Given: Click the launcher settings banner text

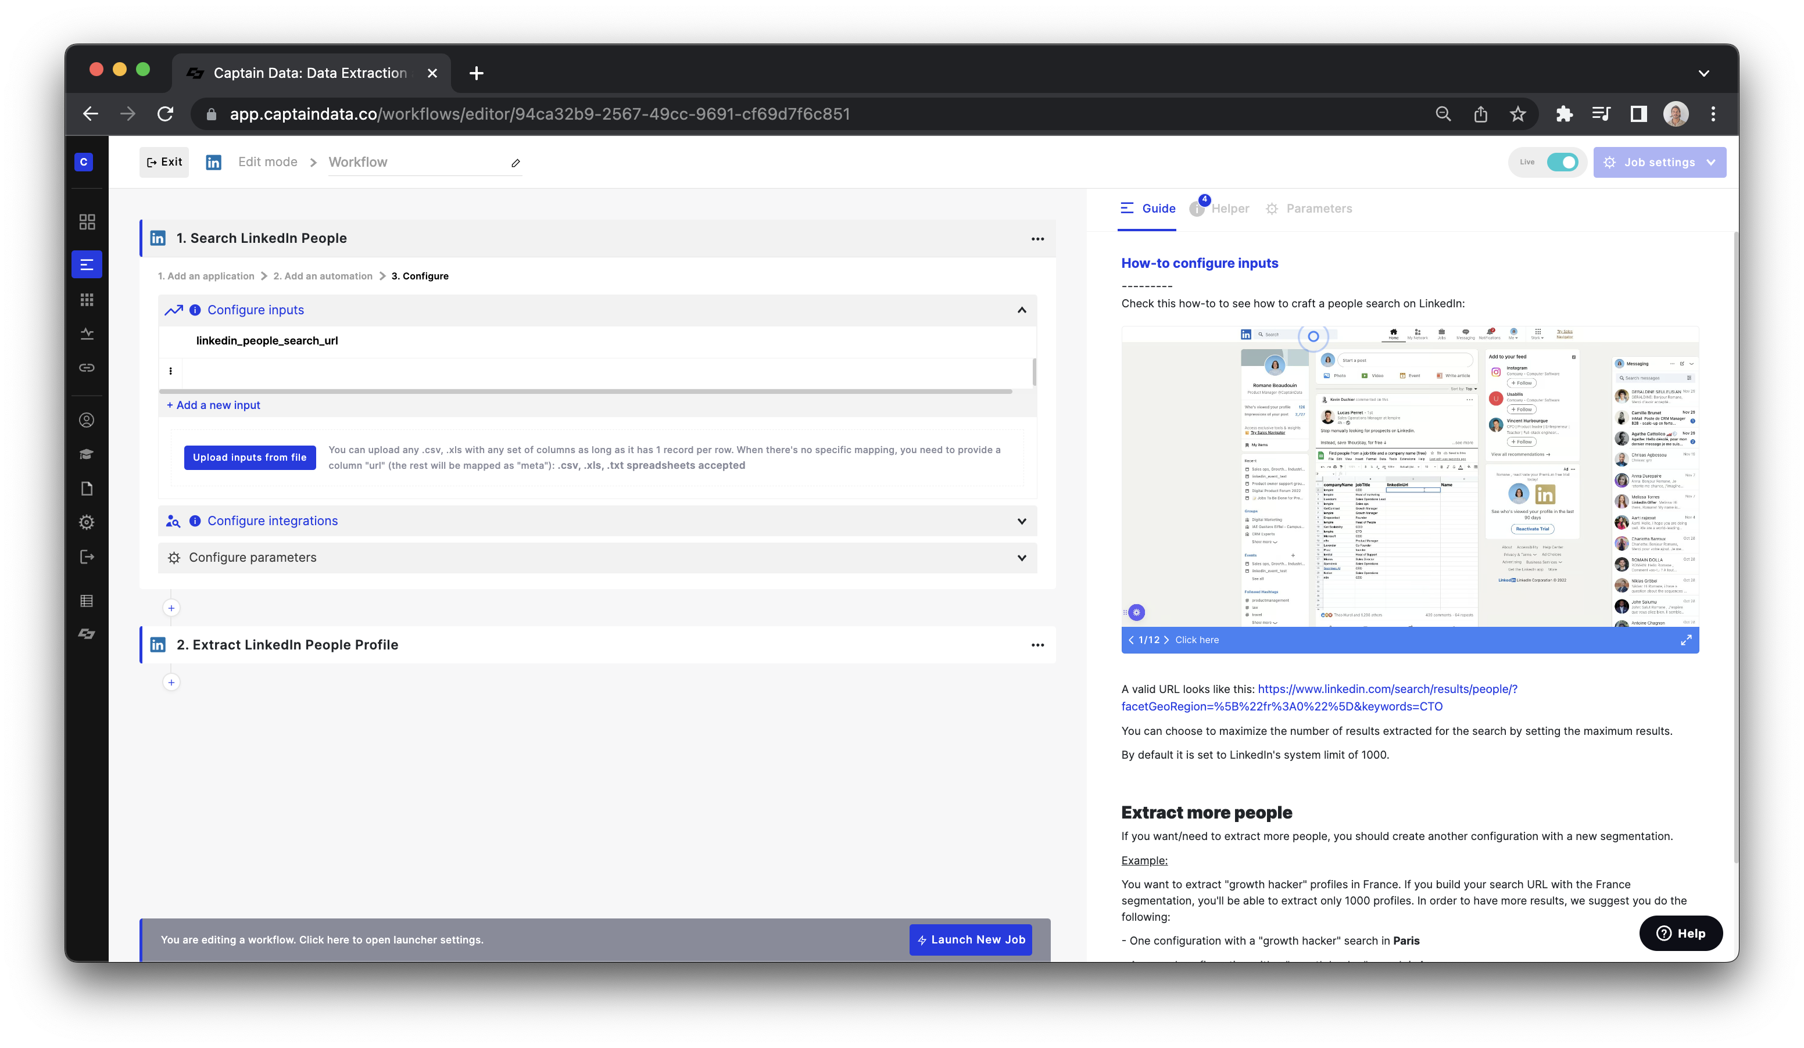Looking at the screenshot, I should click(x=322, y=940).
